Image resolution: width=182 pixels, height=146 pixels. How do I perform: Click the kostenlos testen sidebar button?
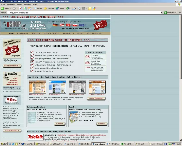click(12, 66)
